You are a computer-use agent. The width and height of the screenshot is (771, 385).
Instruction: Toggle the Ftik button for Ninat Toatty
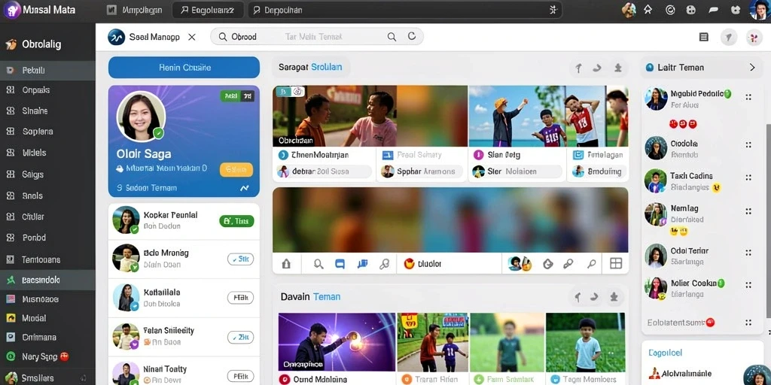tap(240, 375)
